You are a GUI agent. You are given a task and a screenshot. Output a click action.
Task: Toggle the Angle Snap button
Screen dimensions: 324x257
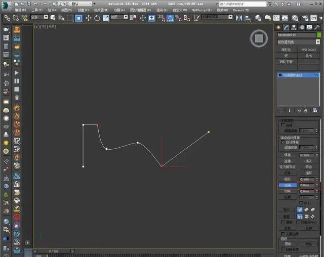pos(170,18)
